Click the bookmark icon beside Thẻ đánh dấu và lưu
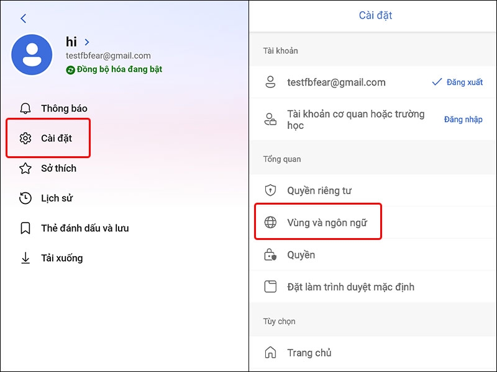This screenshot has height=372, width=497. pyautogui.click(x=25, y=228)
